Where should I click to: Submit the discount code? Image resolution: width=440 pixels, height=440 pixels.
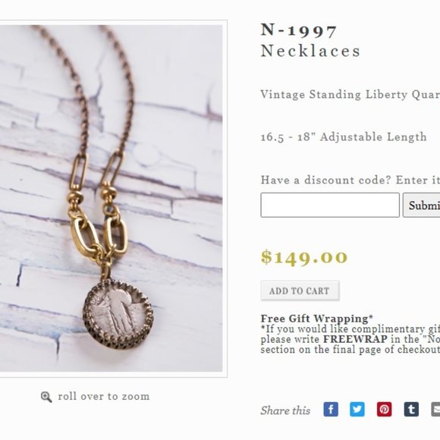point(422,205)
